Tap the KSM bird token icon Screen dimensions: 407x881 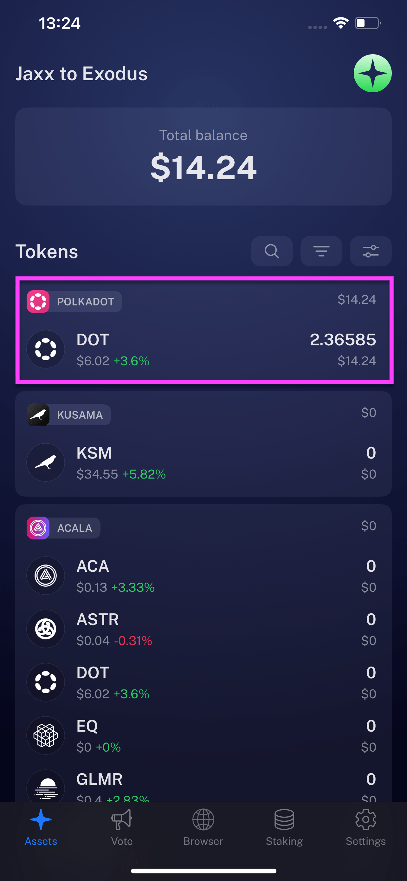[x=46, y=462]
